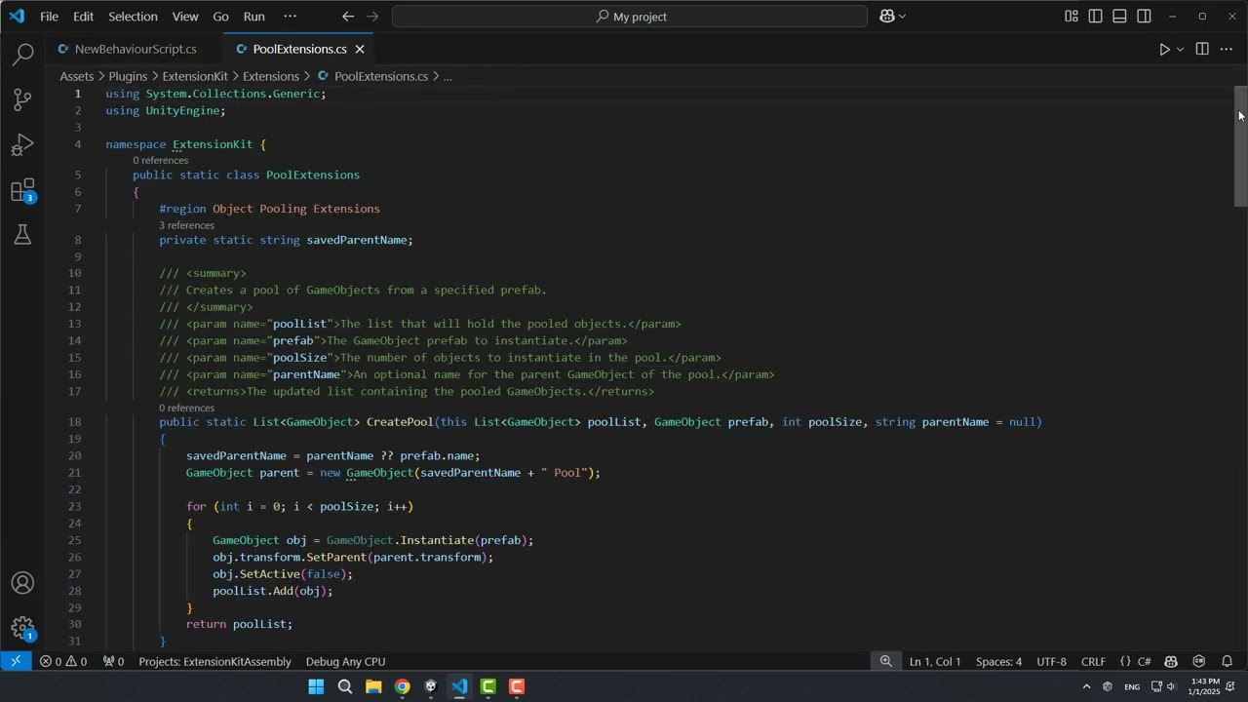1248x702 pixels.
Task: Open the Copilot dropdown chevron in title bar
Action: point(902,17)
